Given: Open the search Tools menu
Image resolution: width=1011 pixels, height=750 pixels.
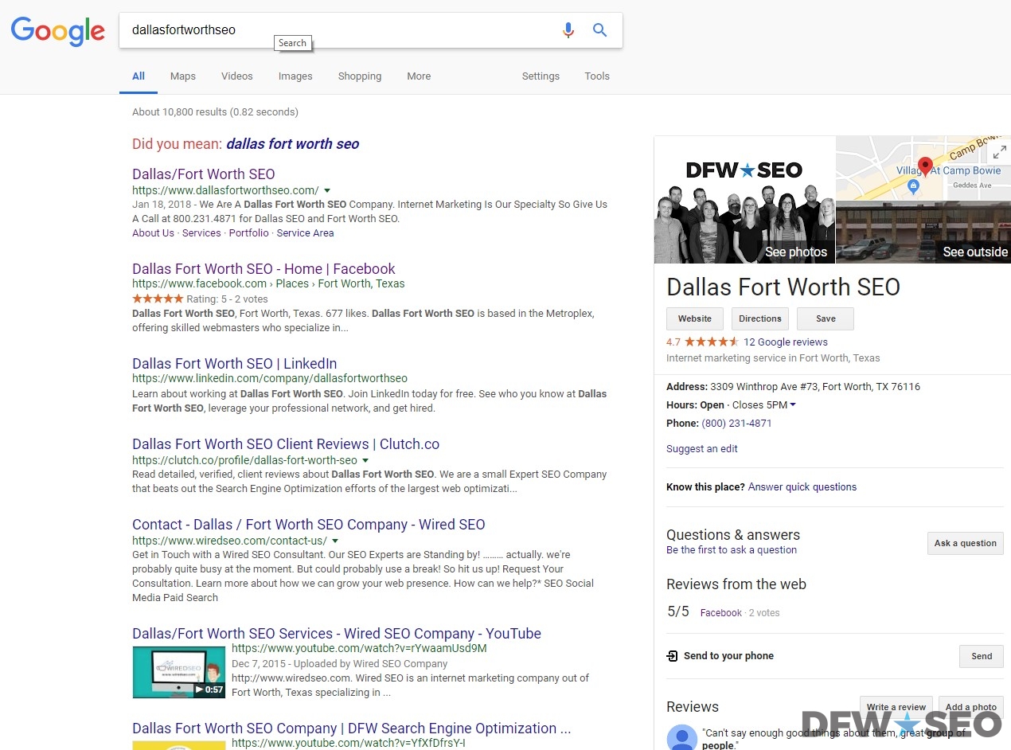Looking at the screenshot, I should point(597,76).
